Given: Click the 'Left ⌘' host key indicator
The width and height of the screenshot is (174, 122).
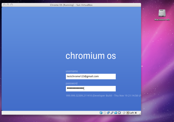Looking at the screenshot, I should (x=133, y=113).
